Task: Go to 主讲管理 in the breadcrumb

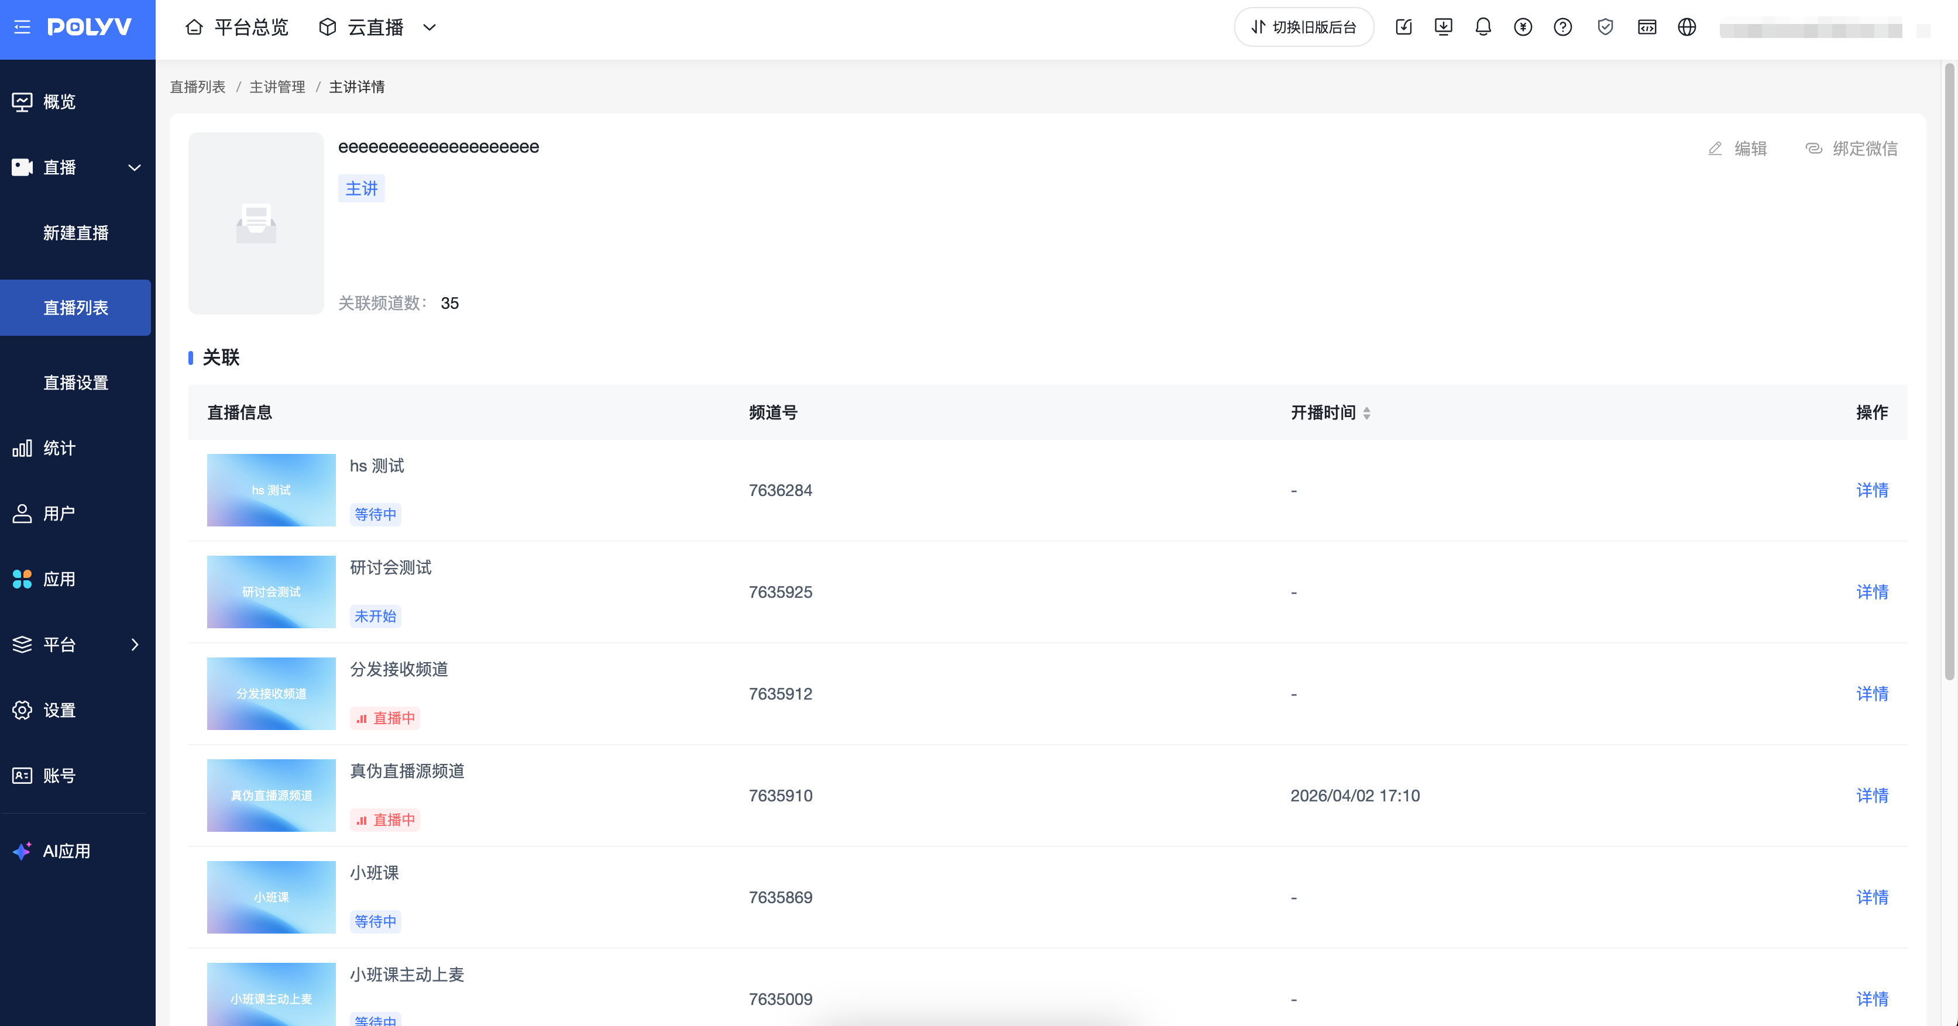Action: (x=277, y=87)
